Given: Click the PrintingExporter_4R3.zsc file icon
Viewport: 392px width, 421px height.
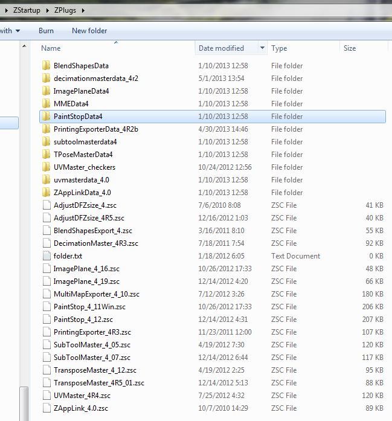Looking at the screenshot, I should click(47, 332).
